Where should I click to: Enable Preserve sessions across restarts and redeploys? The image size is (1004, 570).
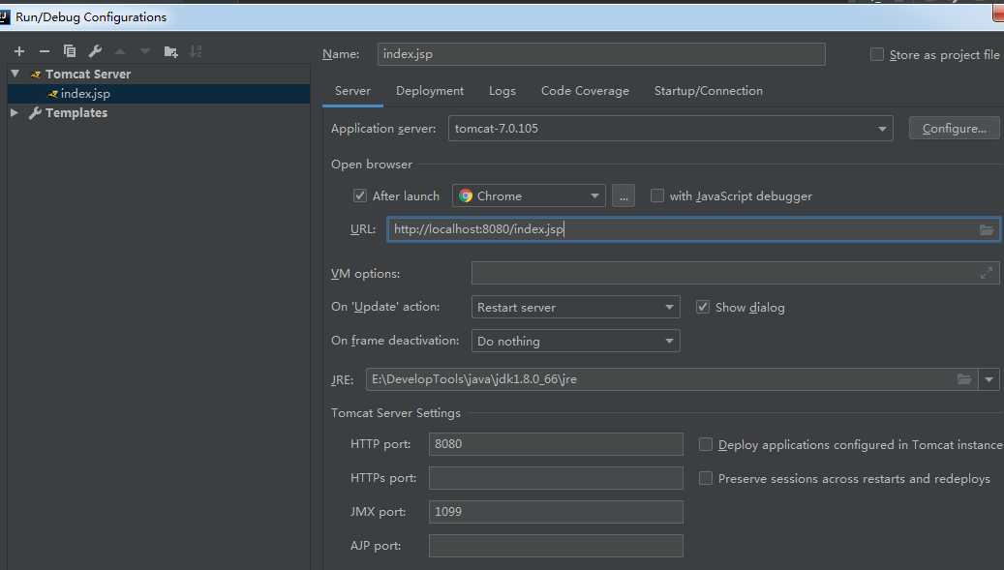(706, 478)
